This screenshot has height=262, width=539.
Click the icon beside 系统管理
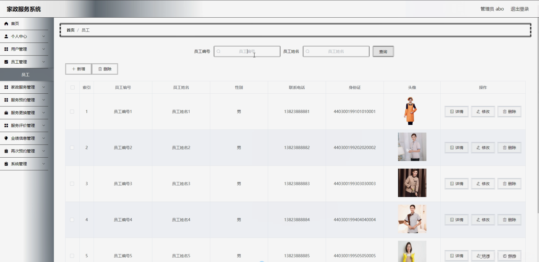click(x=6, y=164)
